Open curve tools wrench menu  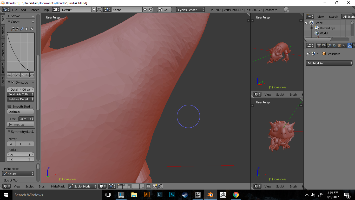pos(22,29)
